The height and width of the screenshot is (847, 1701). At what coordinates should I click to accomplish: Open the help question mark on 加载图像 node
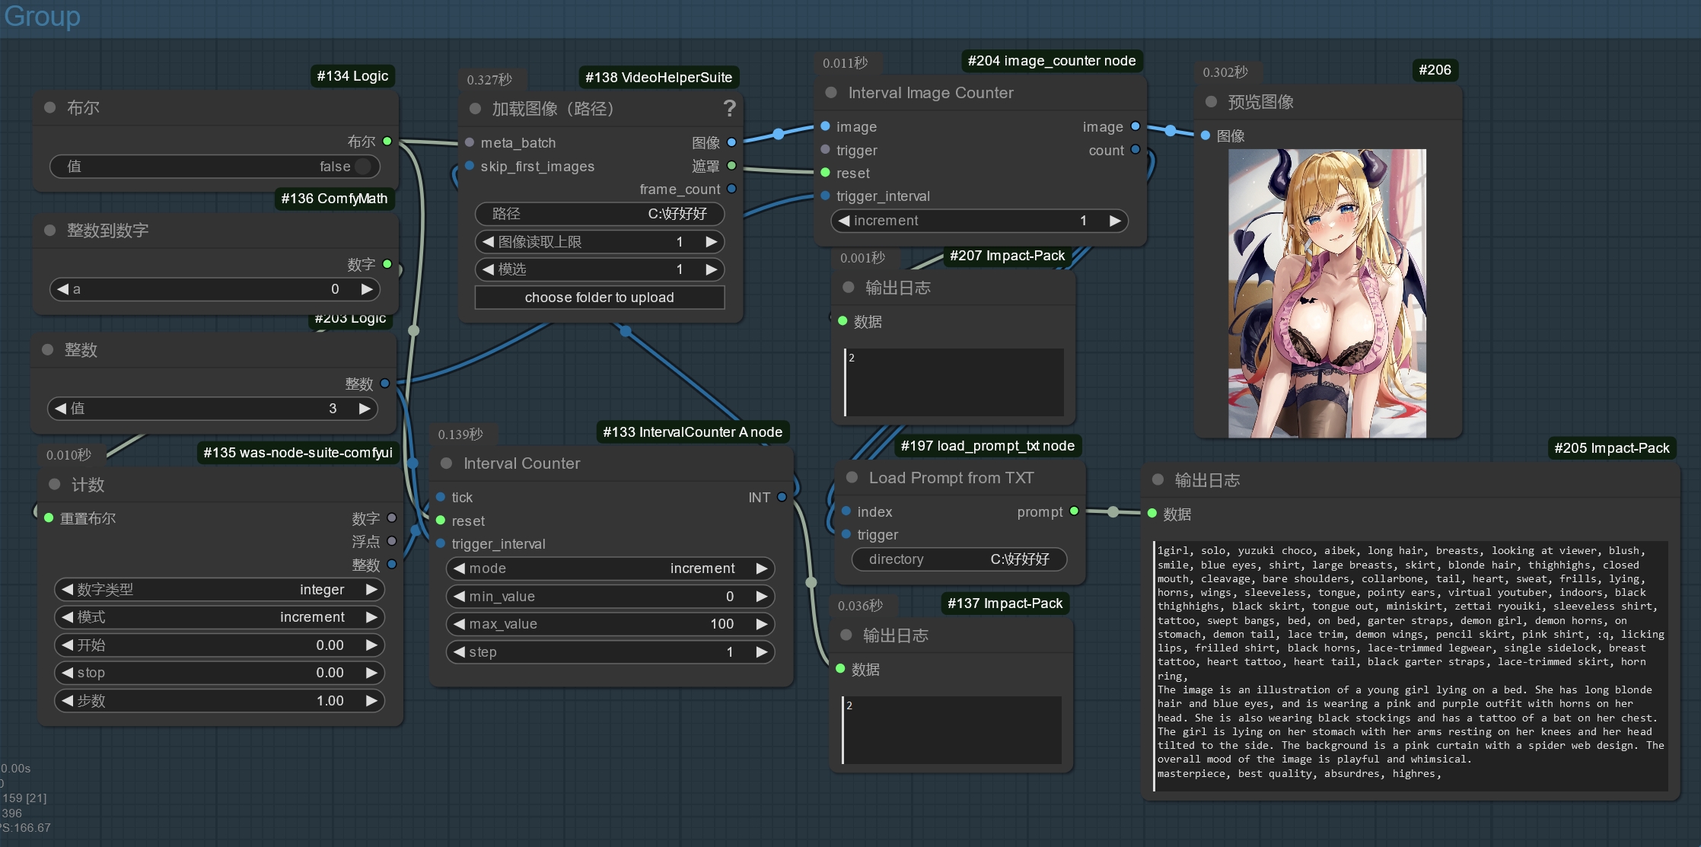click(729, 108)
